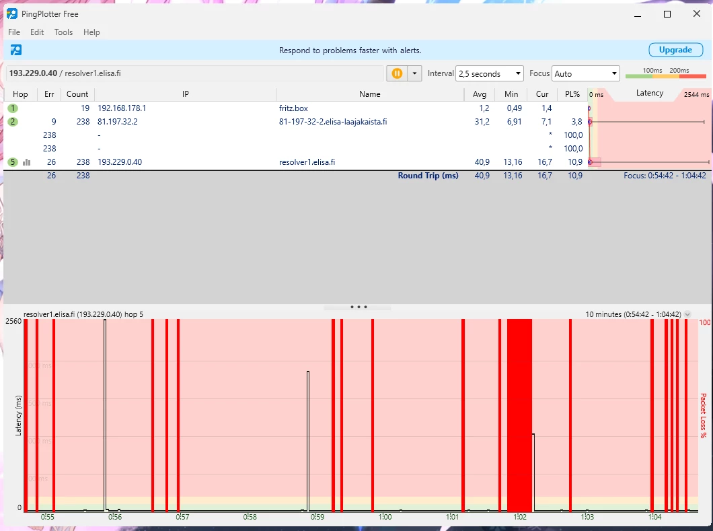Click the 100ms 200ms latency color scale
The width and height of the screenshot is (713, 531).
[x=666, y=73]
